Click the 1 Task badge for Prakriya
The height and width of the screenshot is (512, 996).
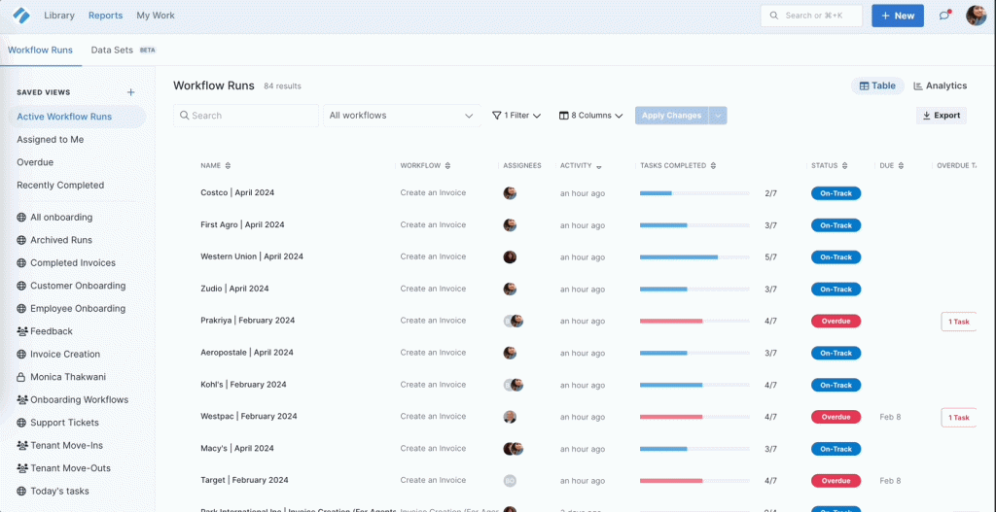[958, 322]
